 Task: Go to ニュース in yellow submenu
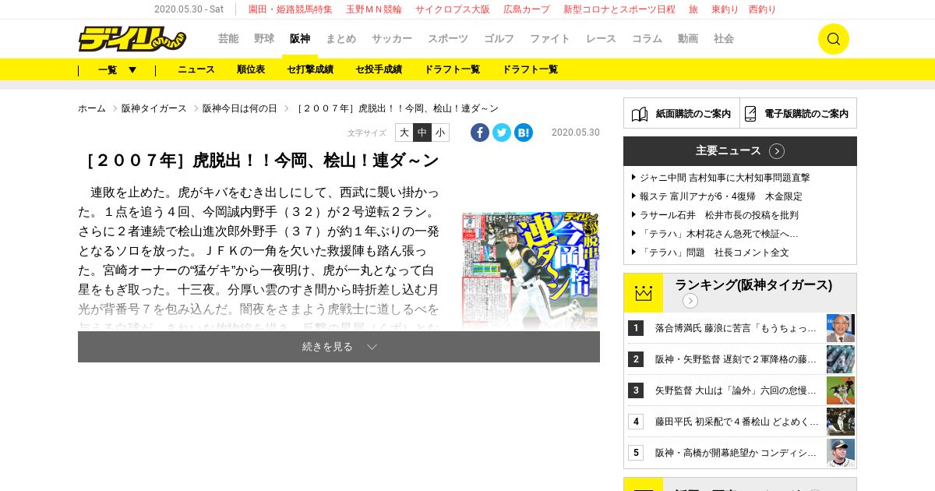click(x=196, y=69)
